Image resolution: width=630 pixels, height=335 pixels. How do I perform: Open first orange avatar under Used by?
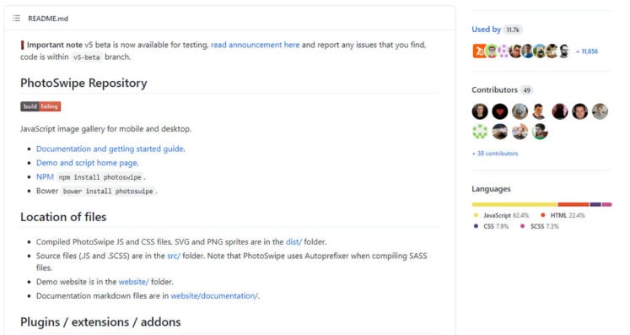(x=479, y=51)
